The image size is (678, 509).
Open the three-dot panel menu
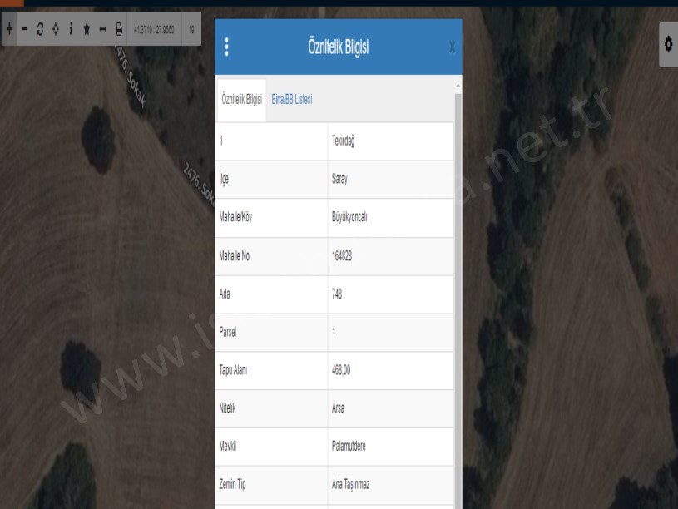point(227,47)
